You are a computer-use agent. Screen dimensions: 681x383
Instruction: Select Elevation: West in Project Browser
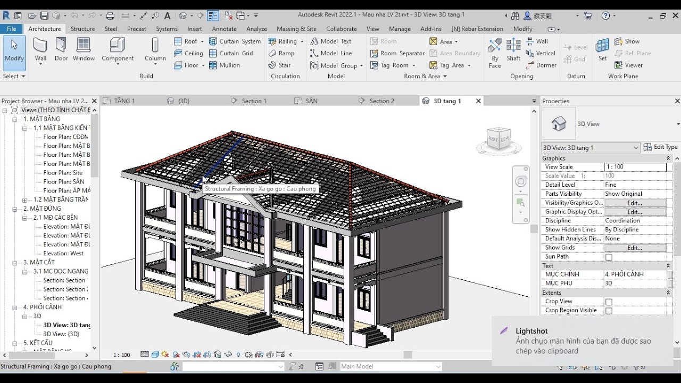63,254
